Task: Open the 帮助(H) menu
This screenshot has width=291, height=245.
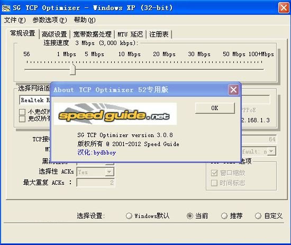Action: tap(85, 20)
